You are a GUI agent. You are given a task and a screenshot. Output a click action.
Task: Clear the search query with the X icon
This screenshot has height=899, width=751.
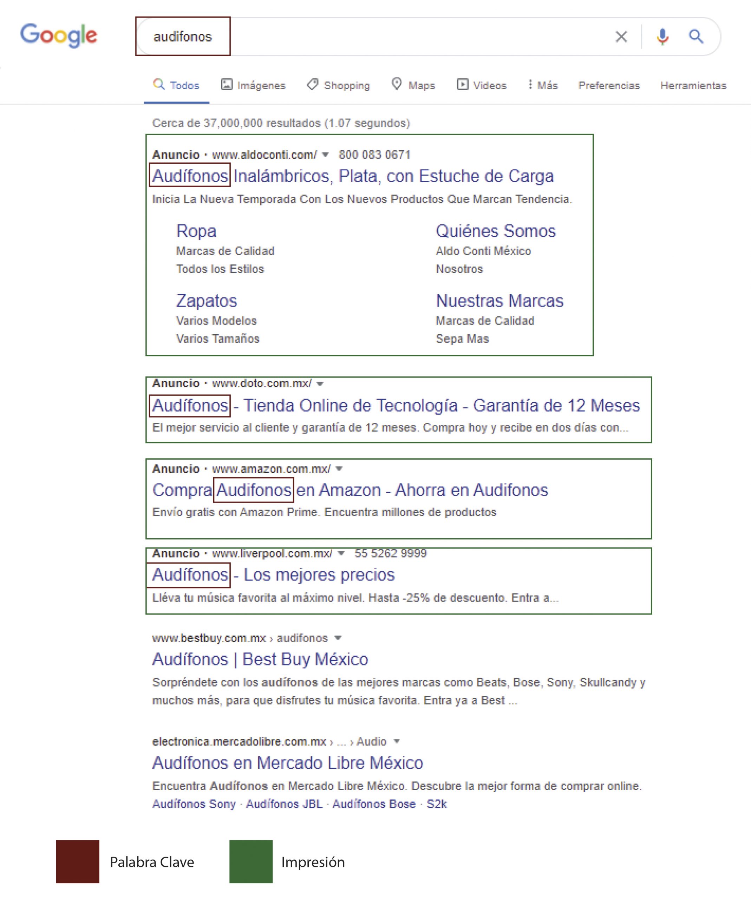[x=621, y=37]
